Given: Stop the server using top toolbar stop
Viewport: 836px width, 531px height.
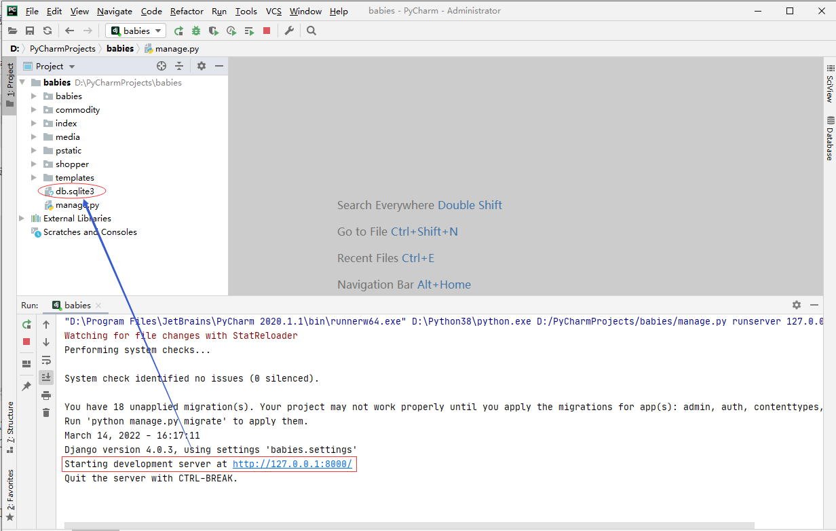Looking at the screenshot, I should coord(267,31).
